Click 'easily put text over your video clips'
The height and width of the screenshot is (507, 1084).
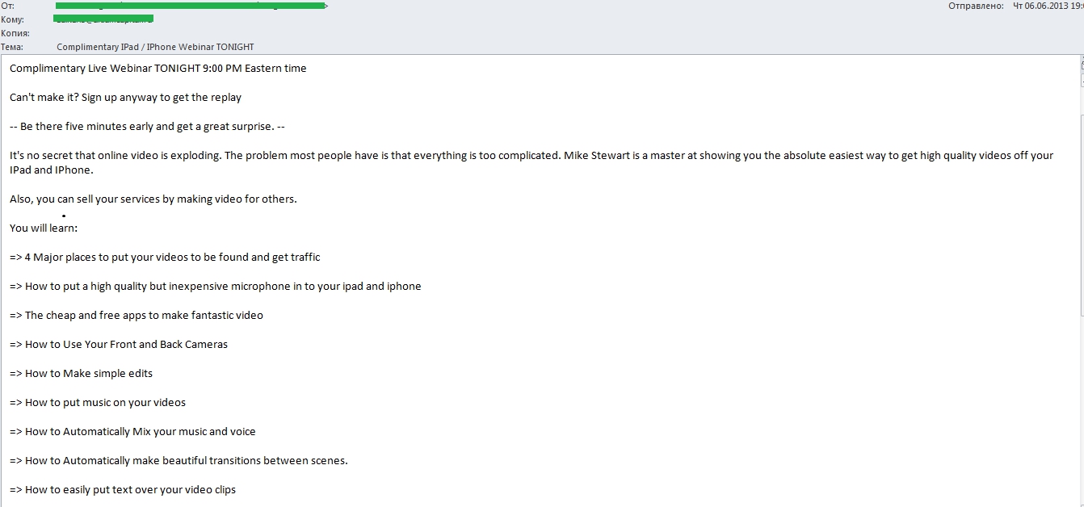pos(123,490)
